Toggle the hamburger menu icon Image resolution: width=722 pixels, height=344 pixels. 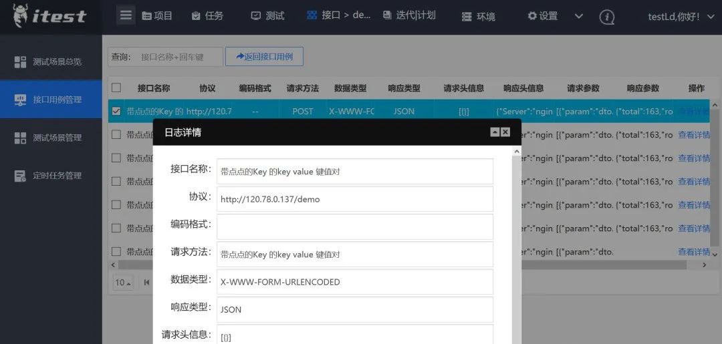(x=126, y=15)
